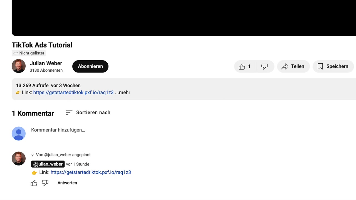The height and width of the screenshot is (200, 356).
Task: Like the pinned comment by julian_weber
Action: click(x=34, y=183)
